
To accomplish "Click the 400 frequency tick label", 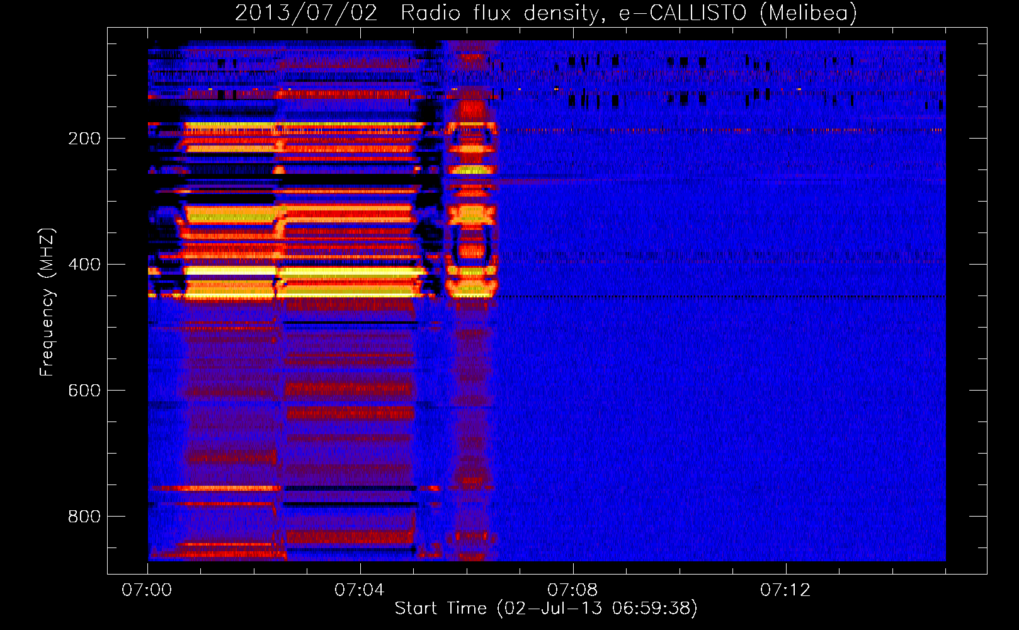I will [84, 265].
